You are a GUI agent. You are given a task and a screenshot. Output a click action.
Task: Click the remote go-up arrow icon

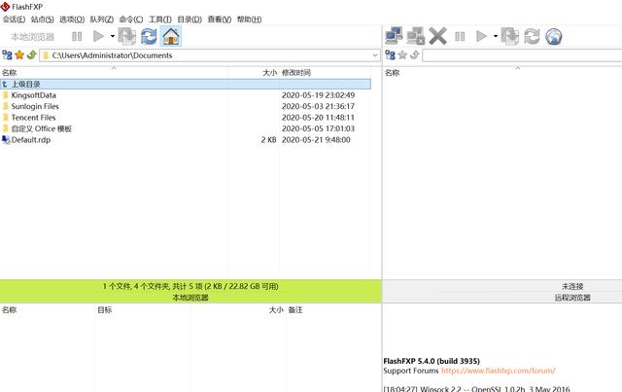415,55
